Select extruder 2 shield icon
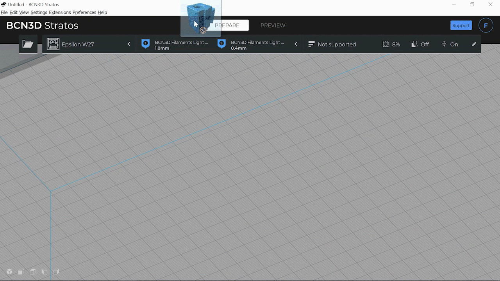500x281 pixels. (221, 44)
